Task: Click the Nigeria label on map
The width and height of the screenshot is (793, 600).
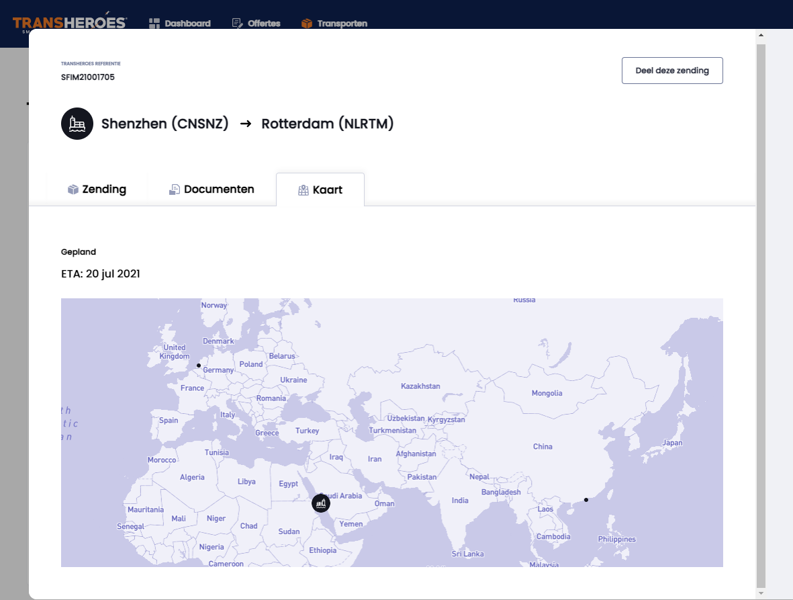Action: pos(212,547)
